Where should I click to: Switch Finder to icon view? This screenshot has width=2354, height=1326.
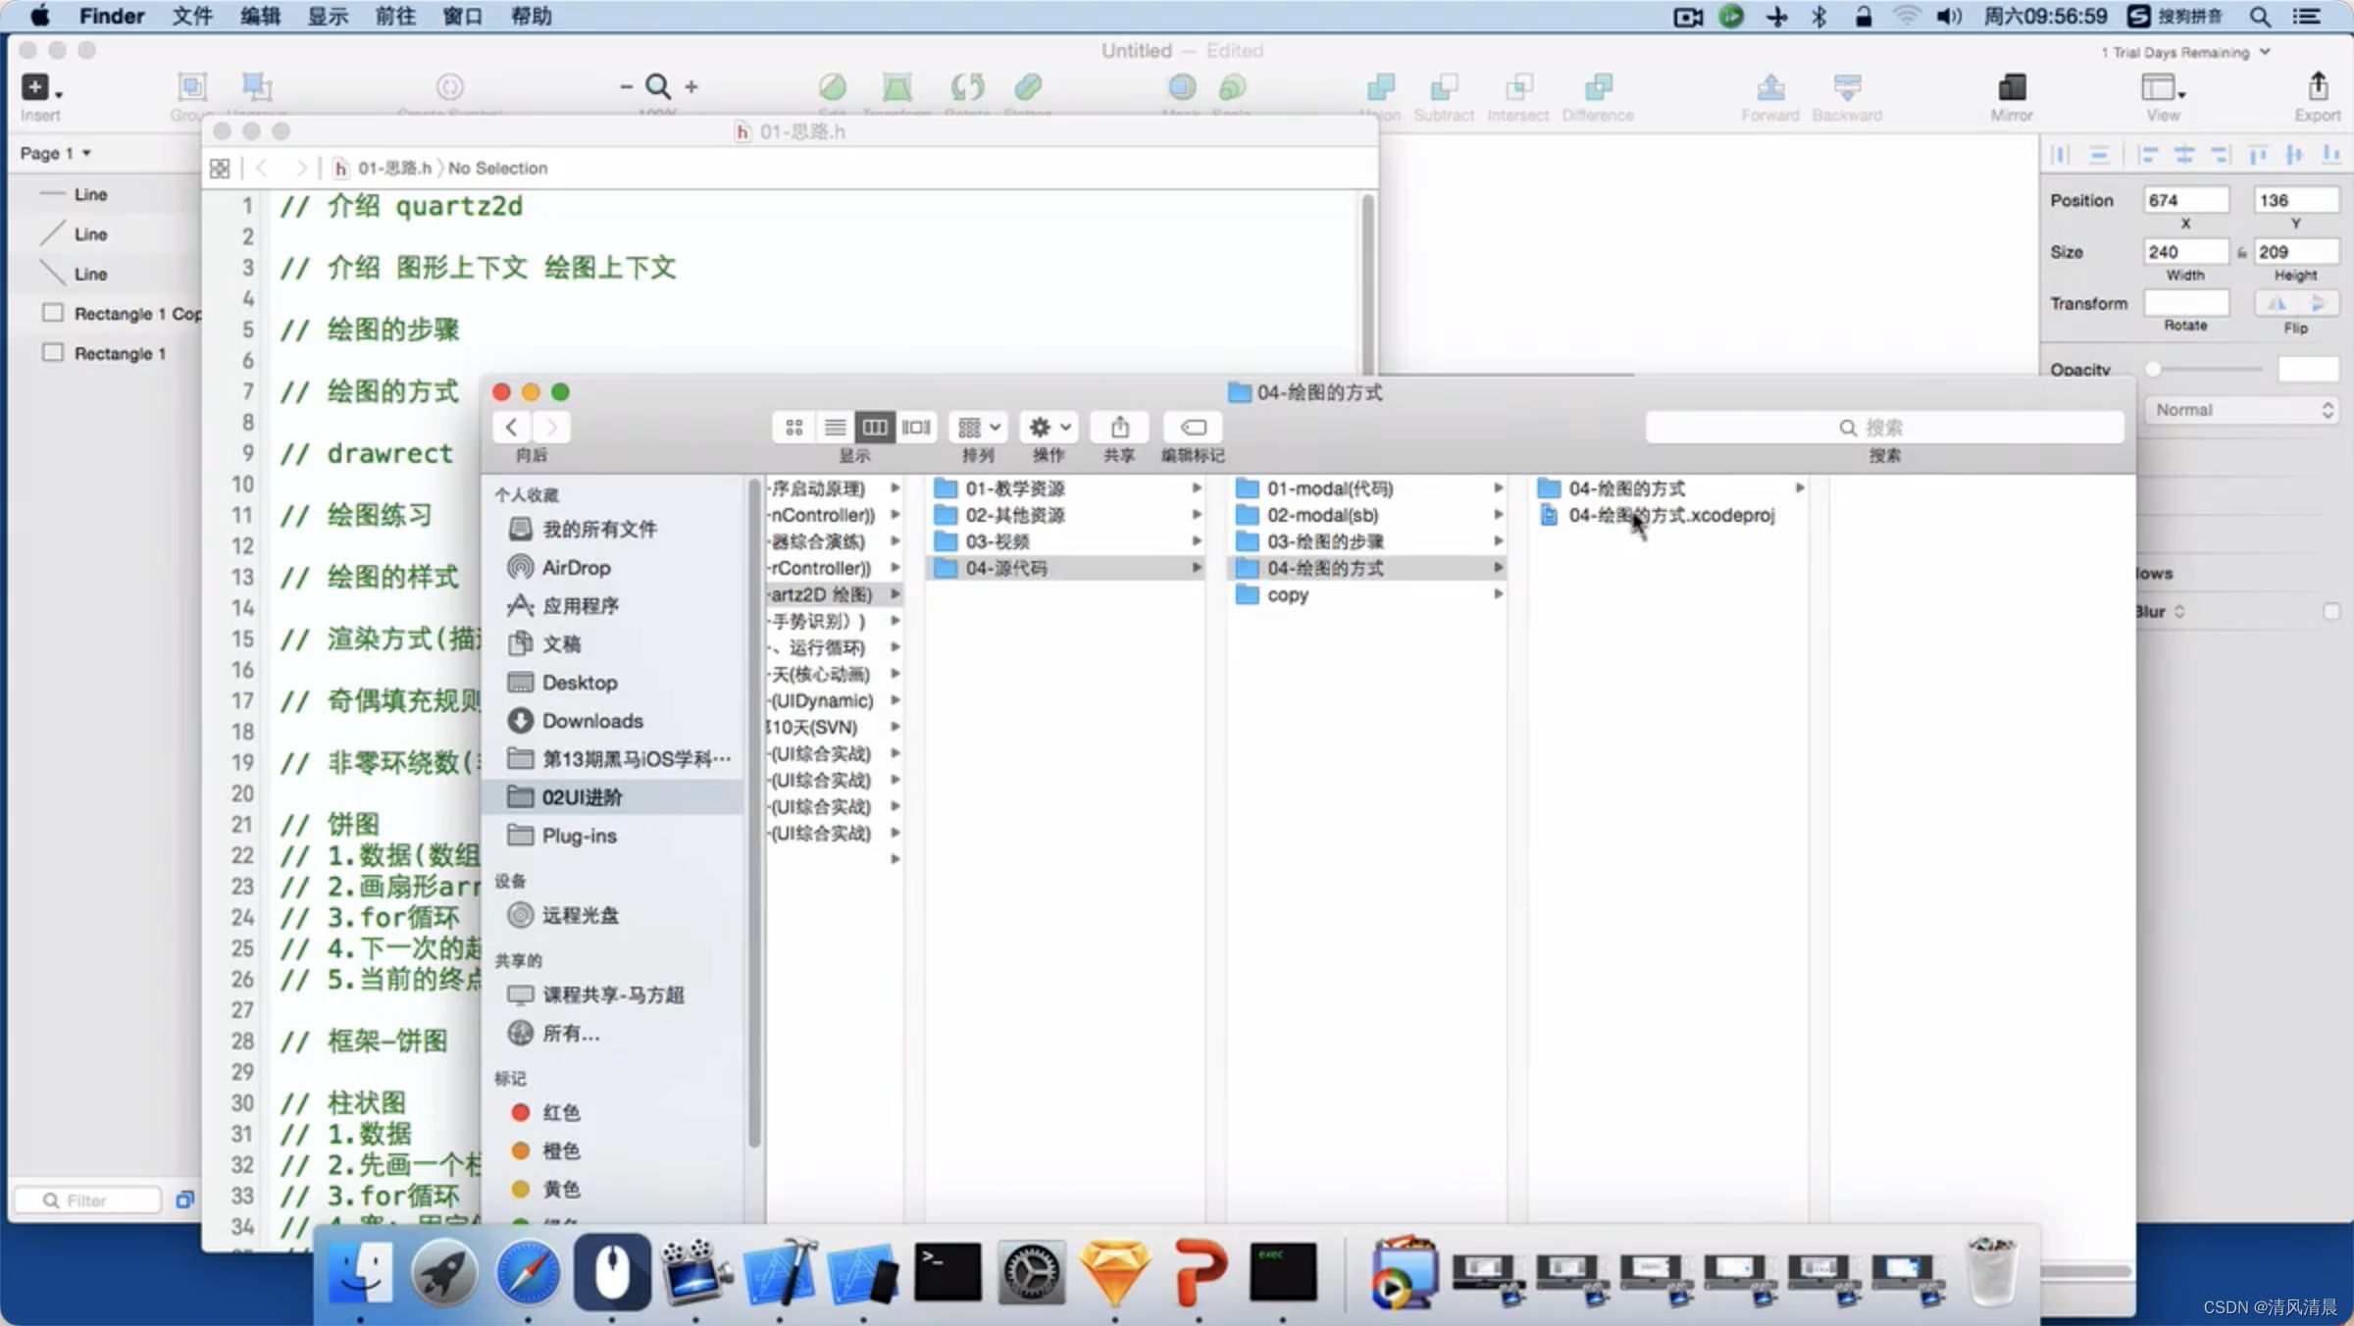pyautogui.click(x=794, y=427)
